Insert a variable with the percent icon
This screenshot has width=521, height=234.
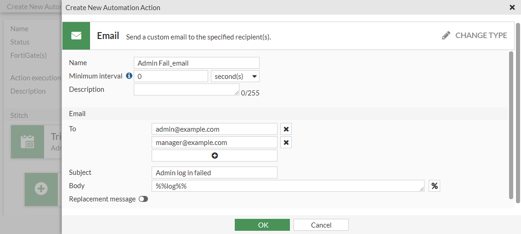[434, 186]
